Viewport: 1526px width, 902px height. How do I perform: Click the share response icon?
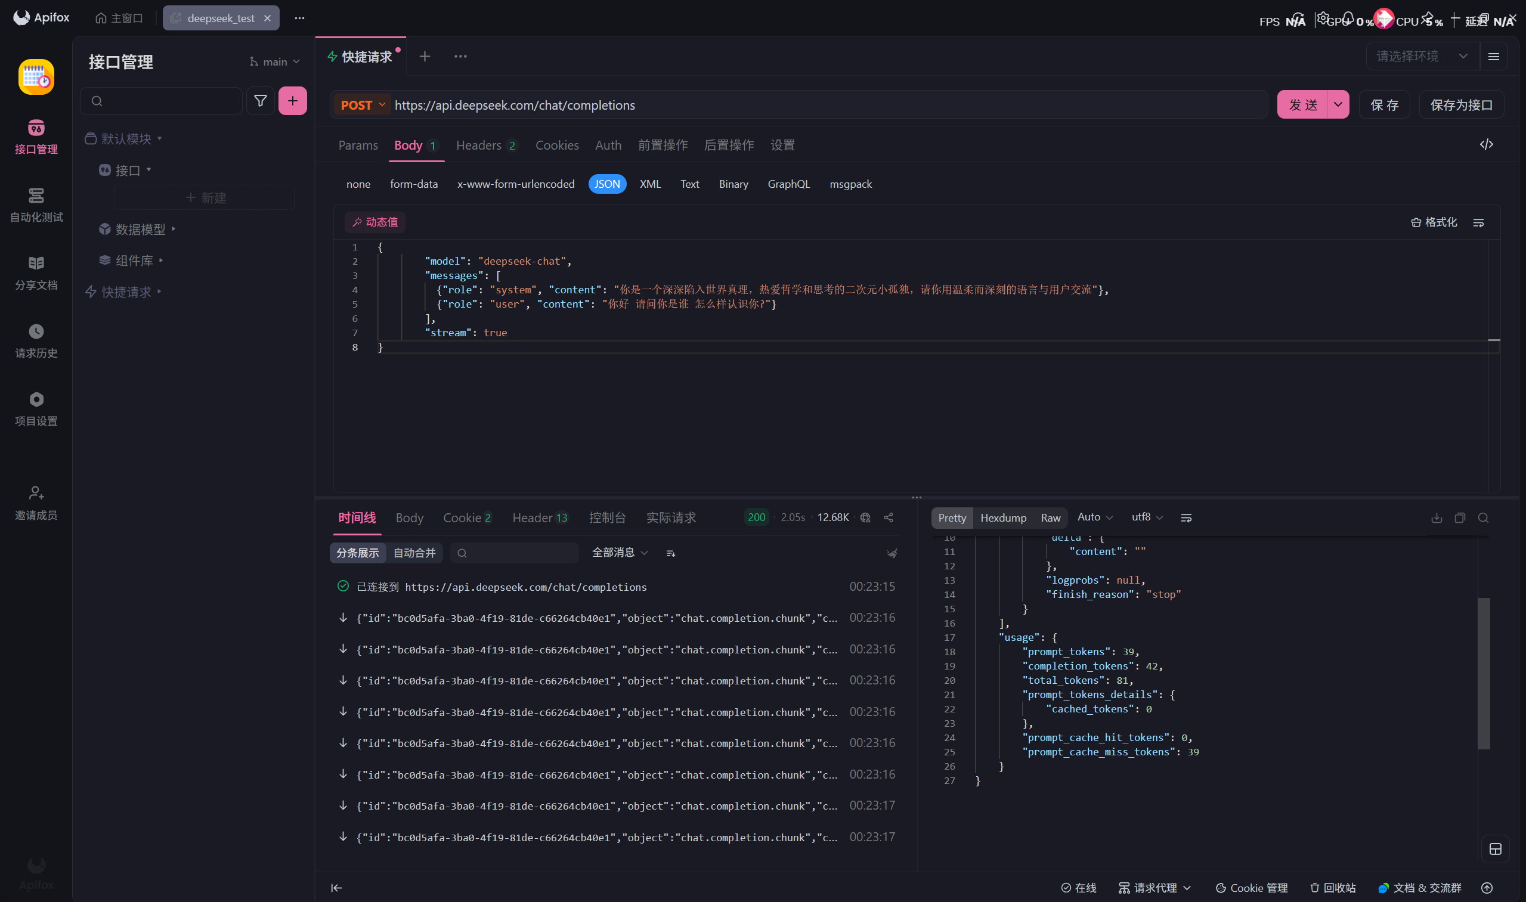[889, 517]
